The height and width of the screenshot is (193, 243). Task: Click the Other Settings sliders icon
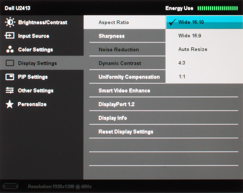coord(10,90)
